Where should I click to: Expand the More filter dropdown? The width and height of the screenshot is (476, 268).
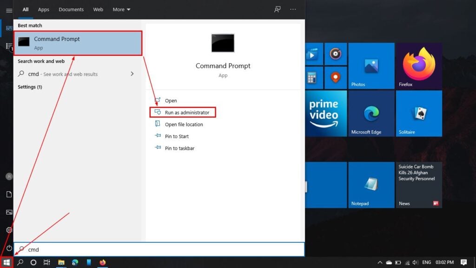pos(121,9)
